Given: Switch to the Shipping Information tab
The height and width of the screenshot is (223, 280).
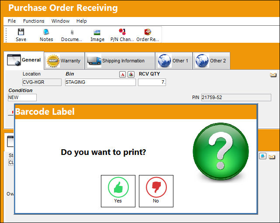Looking at the screenshot, I should 120,61.
